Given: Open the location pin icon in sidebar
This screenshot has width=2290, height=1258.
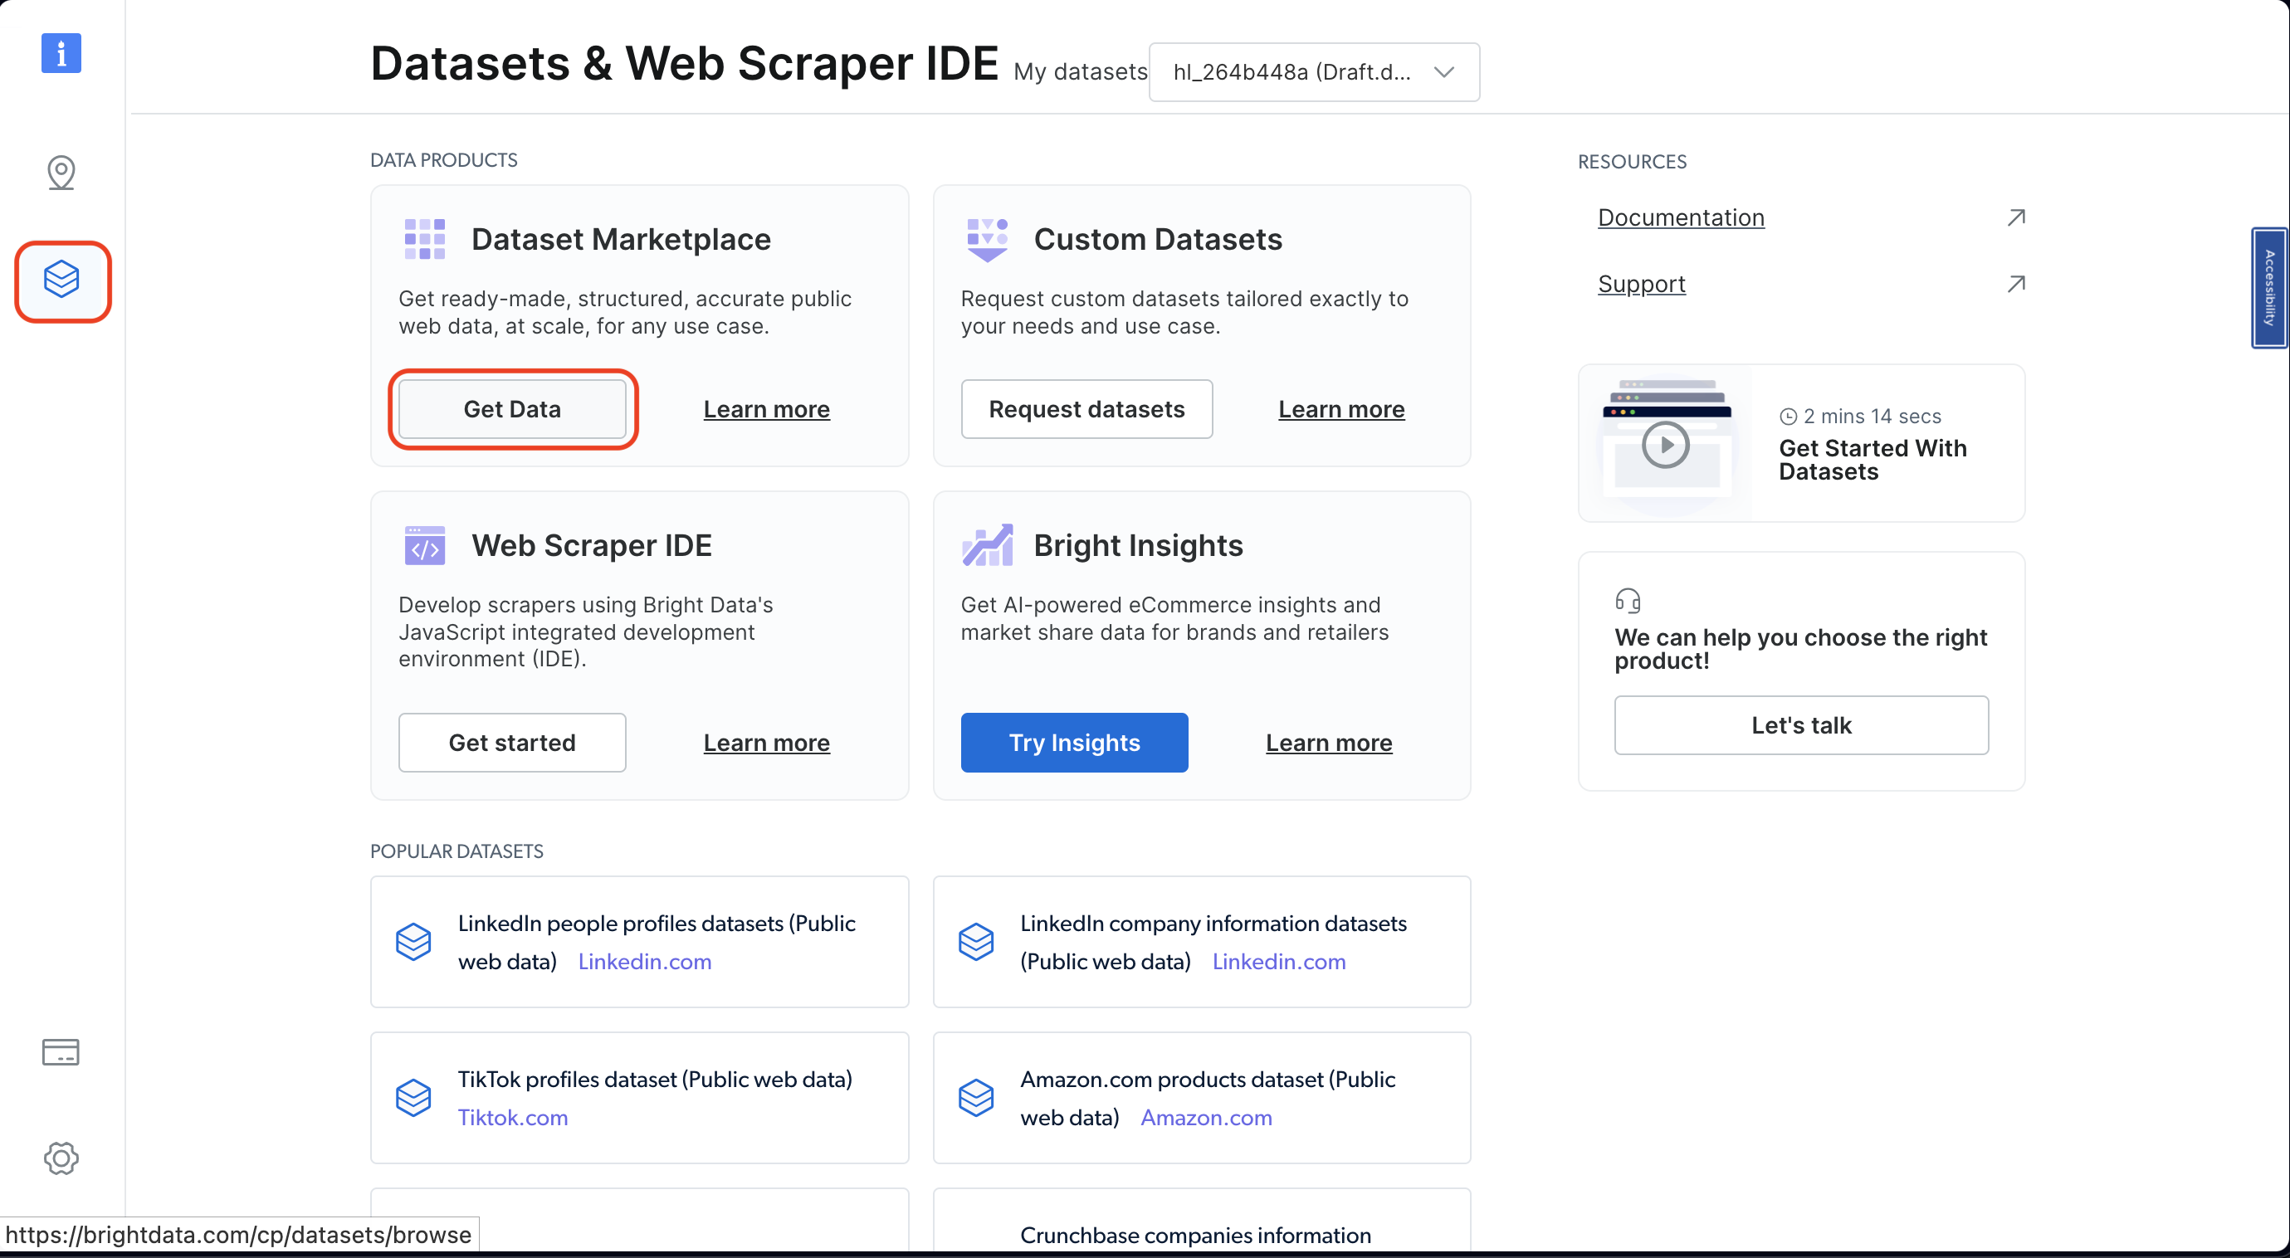Looking at the screenshot, I should click(61, 173).
